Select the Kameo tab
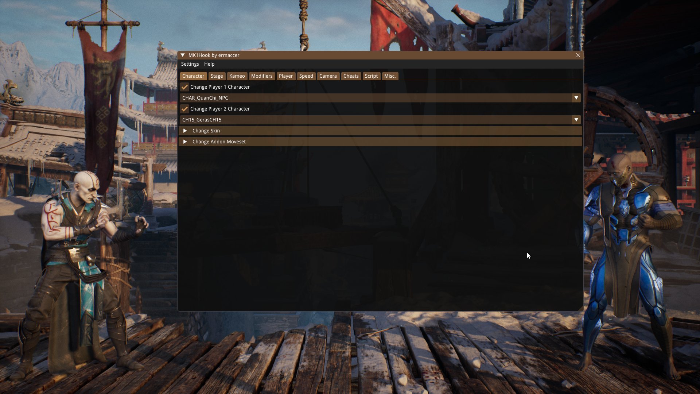The width and height of the screenshot is (700, 394). (x=237, y=76)
